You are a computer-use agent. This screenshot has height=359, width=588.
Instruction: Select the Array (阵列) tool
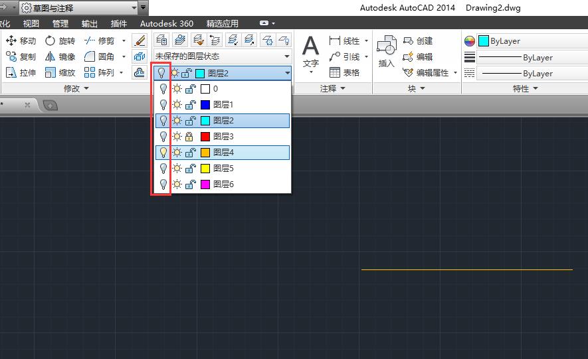tap(99, 72)
